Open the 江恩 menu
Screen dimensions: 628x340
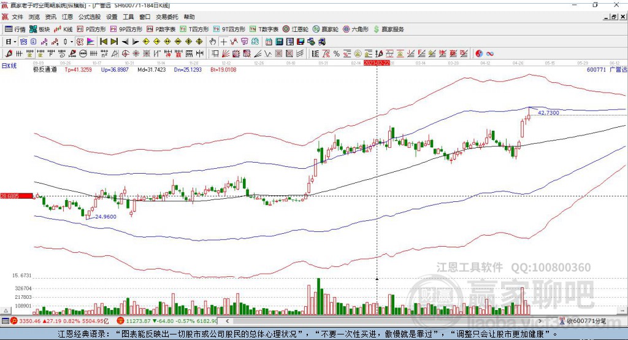[67, 17]
